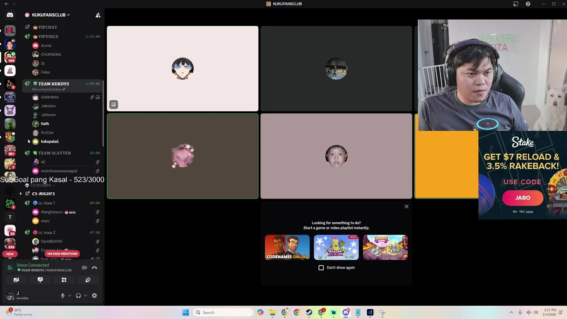Open the purple ghost server icon

point(10,110)
